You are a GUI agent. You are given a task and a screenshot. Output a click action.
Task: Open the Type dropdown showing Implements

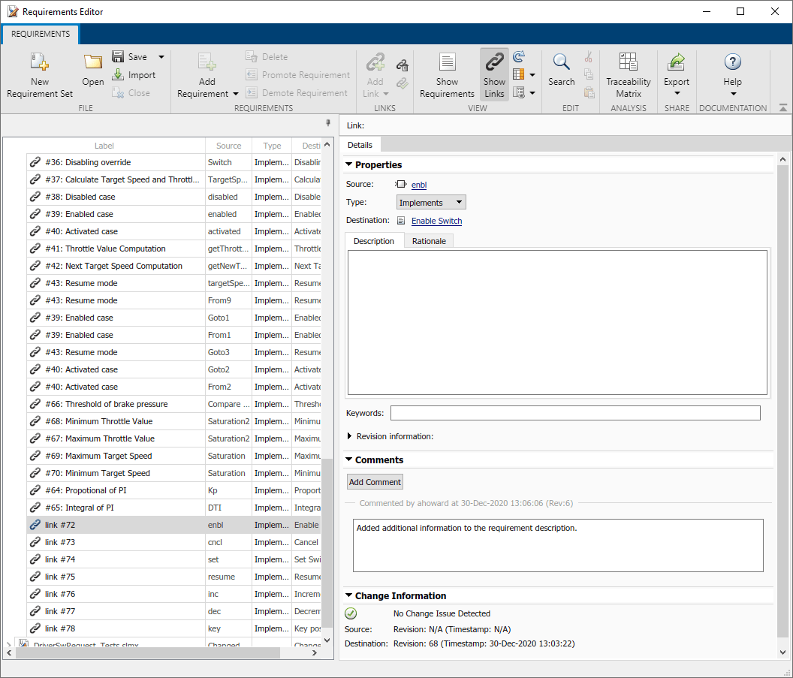coord(431,203)
